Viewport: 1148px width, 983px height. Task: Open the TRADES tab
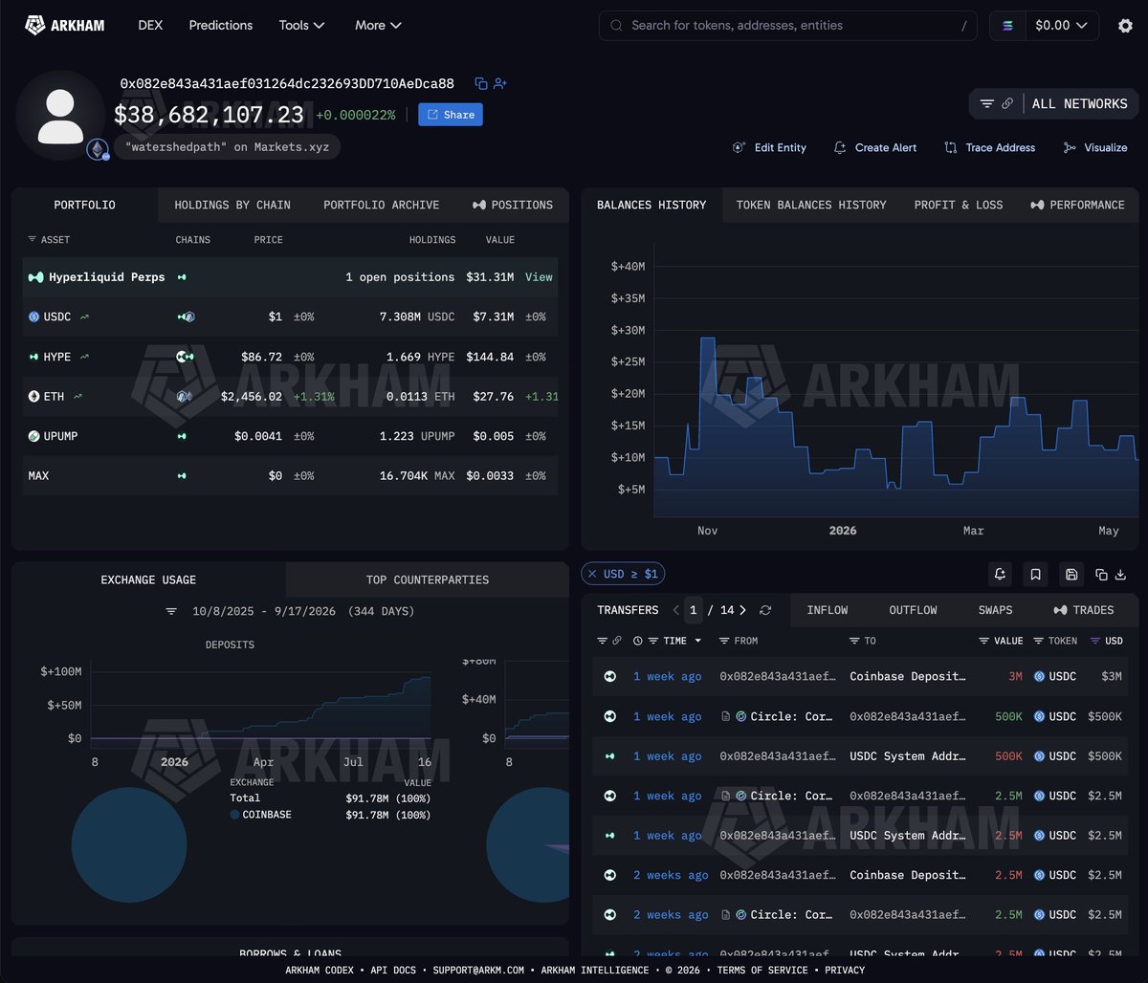(1084, 610)
